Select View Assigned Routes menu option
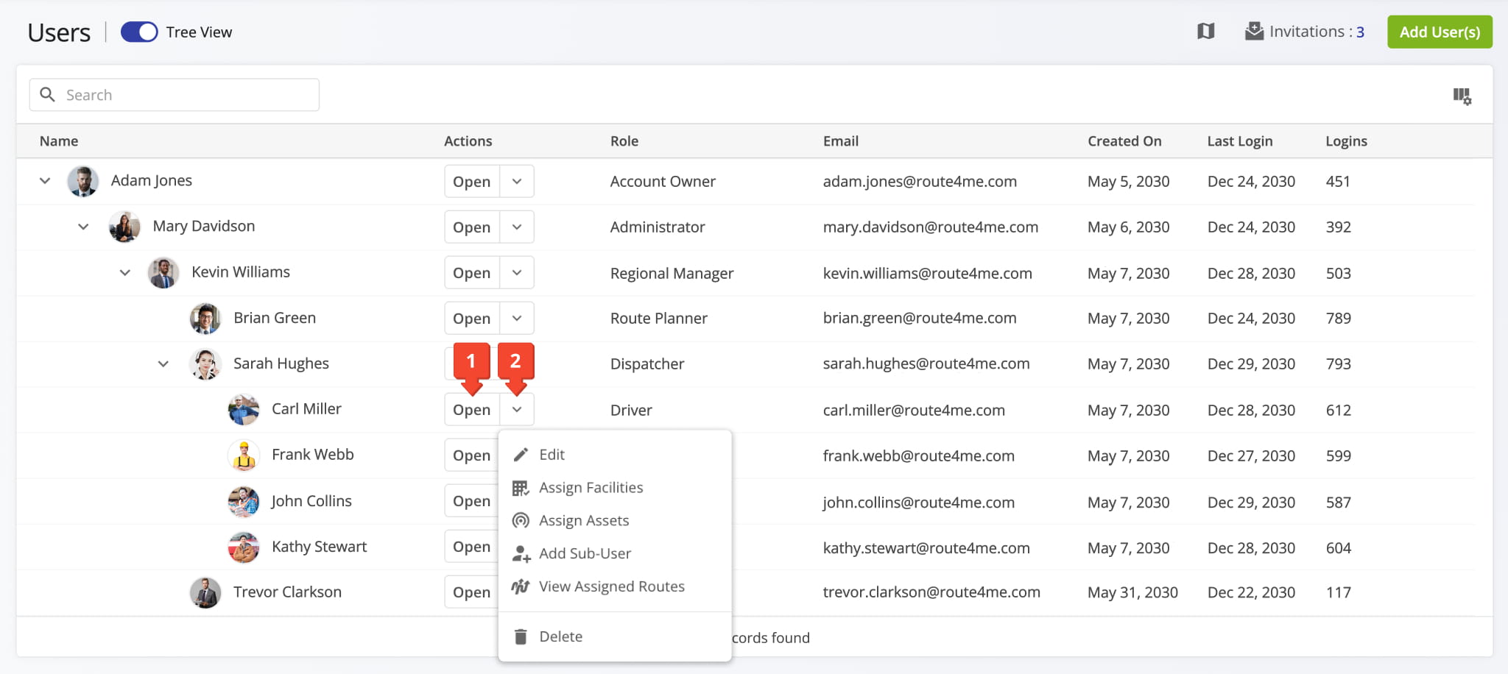Image resolution: width=1508 pixels, height=674 pixels. tap(615, 586)
